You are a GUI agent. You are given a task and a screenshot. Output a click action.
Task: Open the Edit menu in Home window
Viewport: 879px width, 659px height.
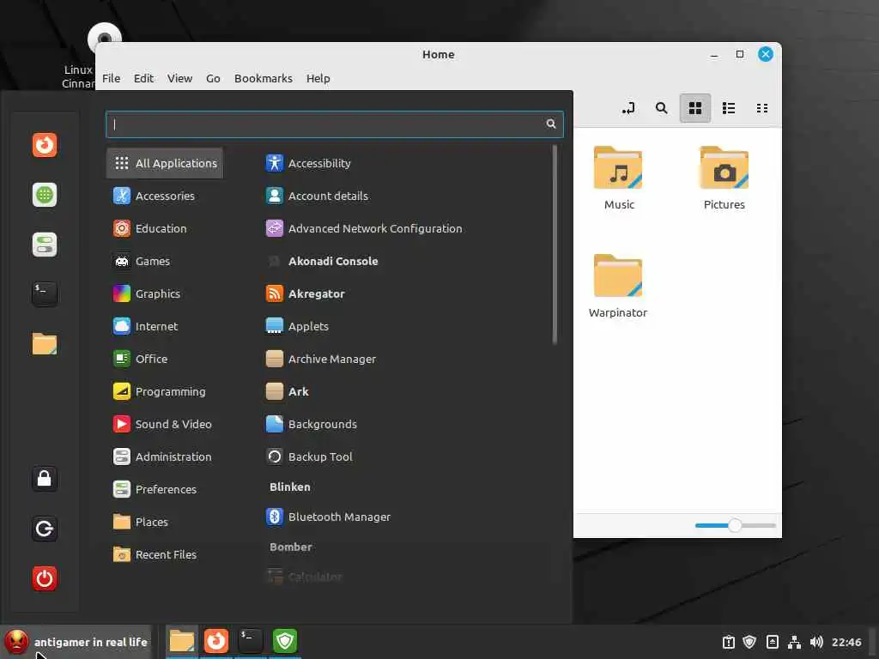pos(143,78)
